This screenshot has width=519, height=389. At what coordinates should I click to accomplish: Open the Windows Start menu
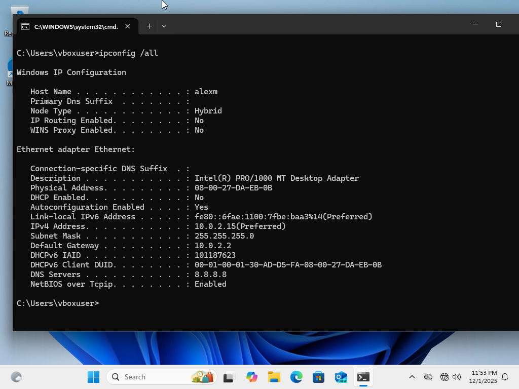coord(93,377)
